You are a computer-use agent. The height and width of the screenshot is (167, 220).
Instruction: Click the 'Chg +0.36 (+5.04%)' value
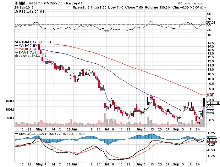(188, 7)
